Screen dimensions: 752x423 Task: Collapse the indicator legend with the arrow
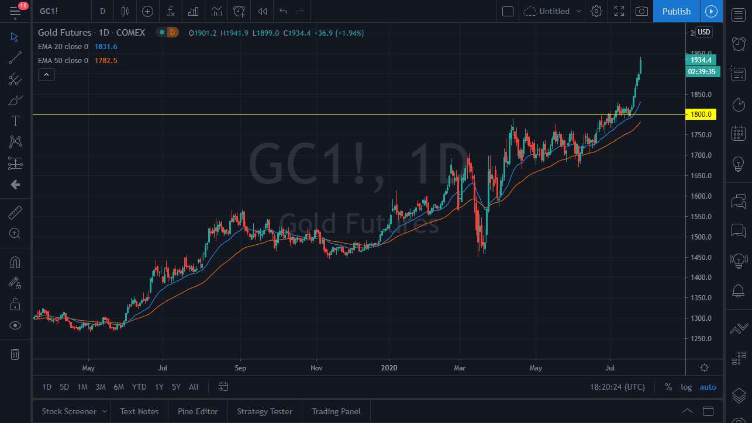coord(46,74)
